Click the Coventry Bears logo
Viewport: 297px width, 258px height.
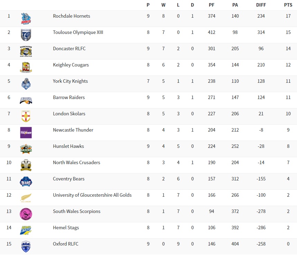[26, 181]
